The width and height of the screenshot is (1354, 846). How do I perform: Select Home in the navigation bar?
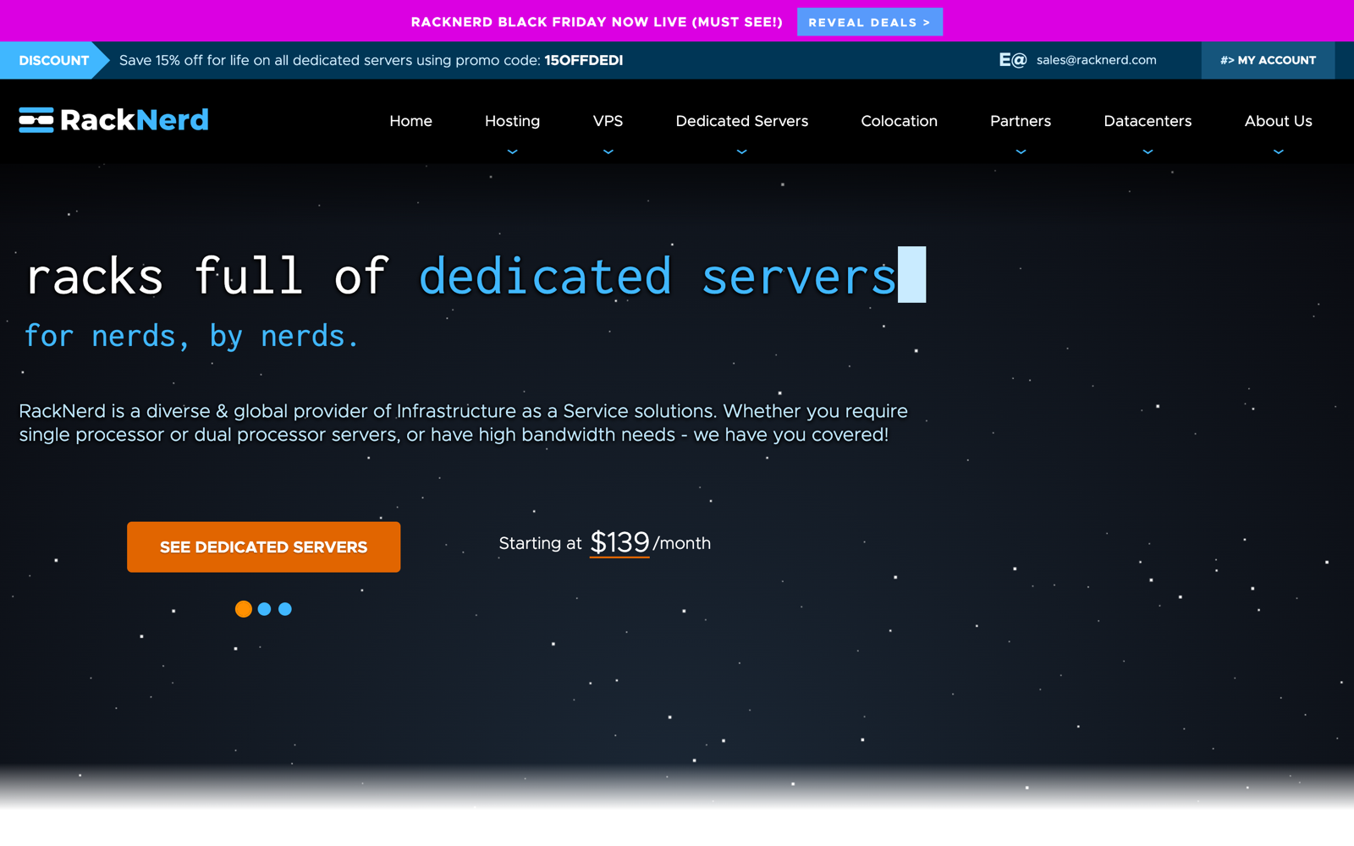410,121
